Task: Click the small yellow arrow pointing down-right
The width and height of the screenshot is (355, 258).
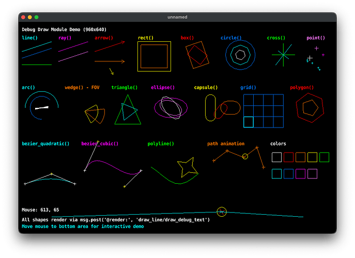Action: pos(112,71)
